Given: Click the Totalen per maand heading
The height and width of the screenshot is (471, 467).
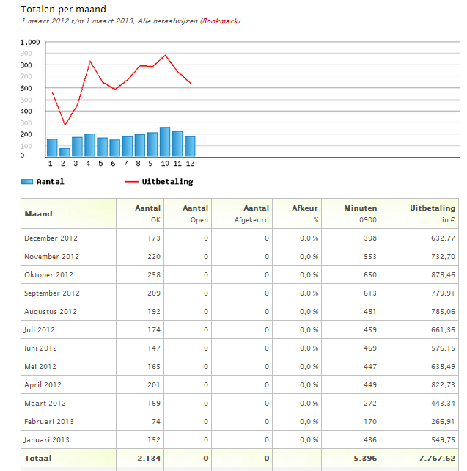Looking at the screenshot, I should click(x=63, y=10).
